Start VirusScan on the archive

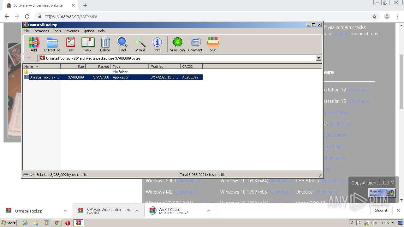pyautogui.click(x=177, y=44)
